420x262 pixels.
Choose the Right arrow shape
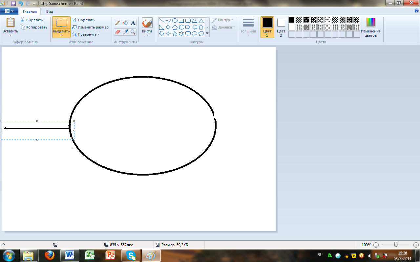pyautogui.click(x=188, y=27)
